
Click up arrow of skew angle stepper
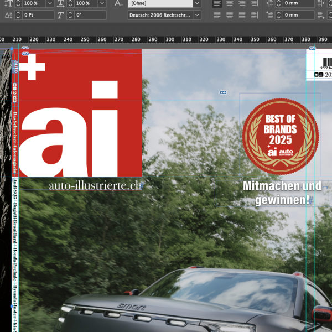(70, 13)
